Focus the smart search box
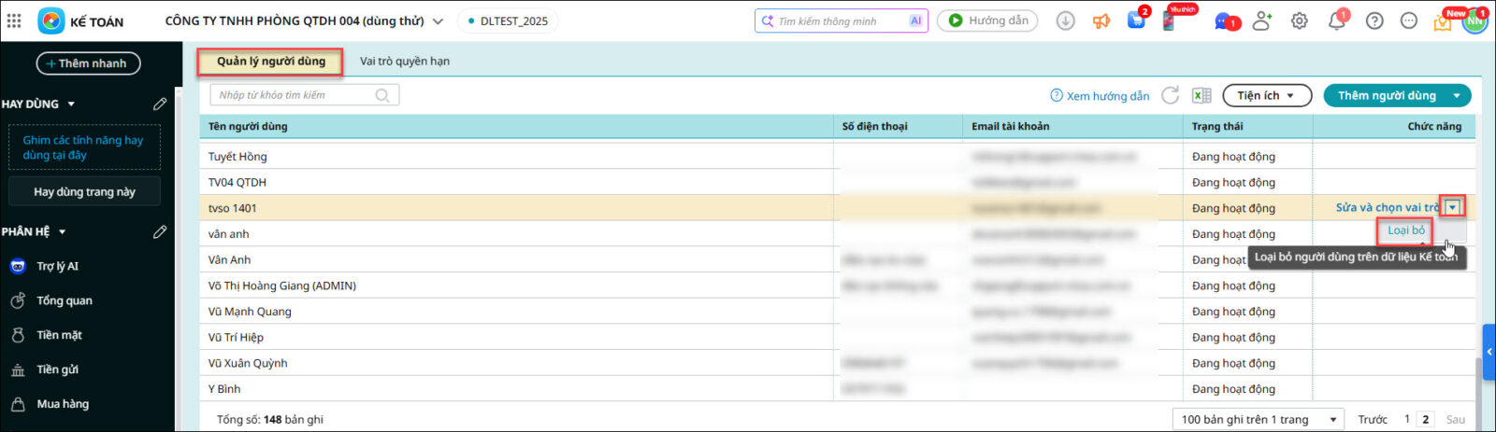1496x432 pixels. click(x=840, y=21)
